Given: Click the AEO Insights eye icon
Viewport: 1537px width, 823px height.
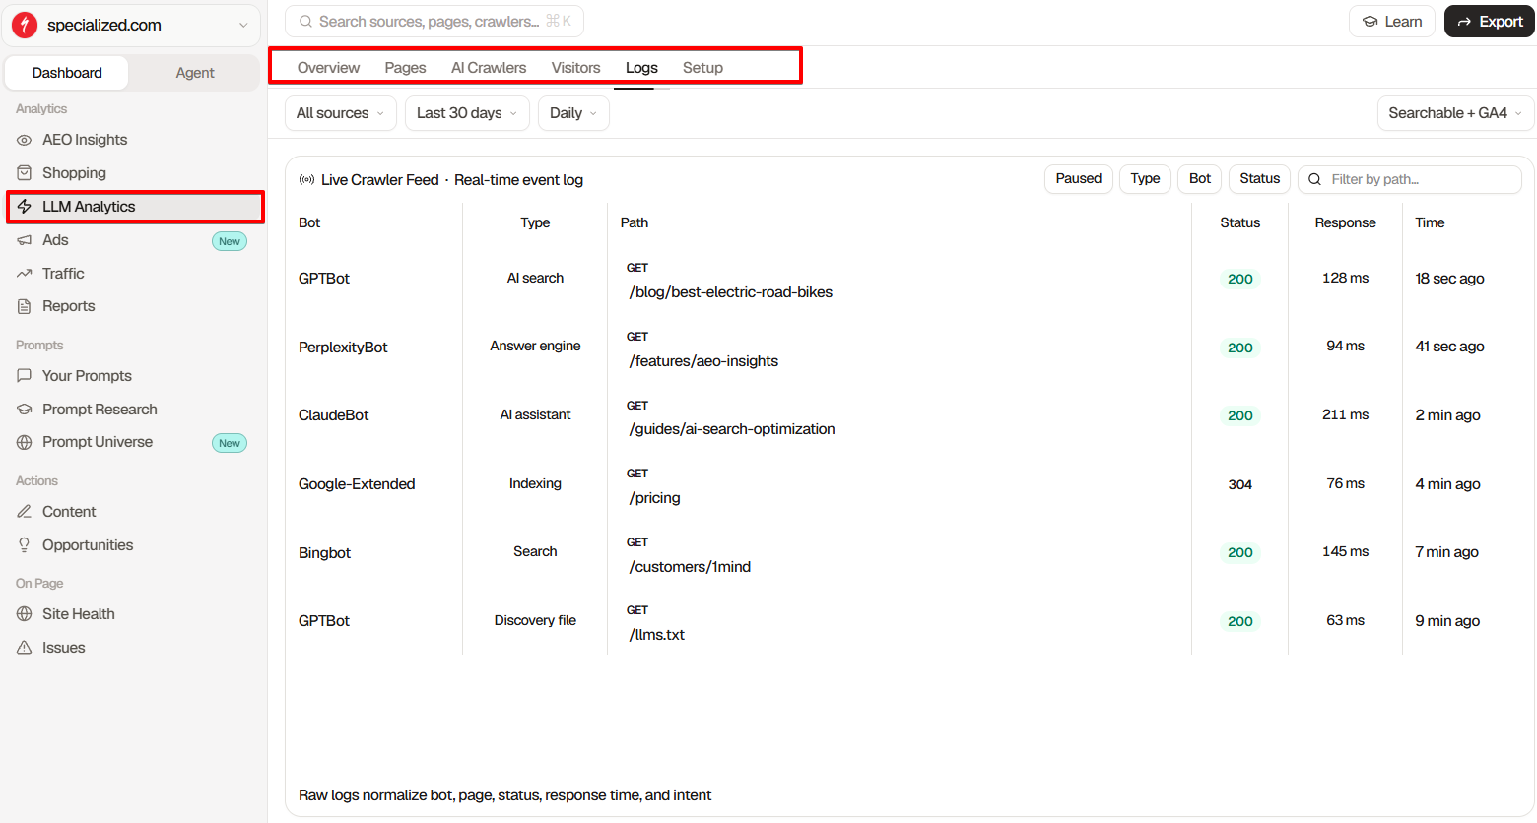Looking at the screenshot, I should pyautogui.click(x=25, y=140).
